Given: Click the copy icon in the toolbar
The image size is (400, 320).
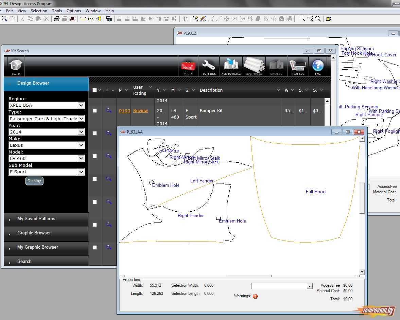Looking at the screenshot, I should 30,19.
